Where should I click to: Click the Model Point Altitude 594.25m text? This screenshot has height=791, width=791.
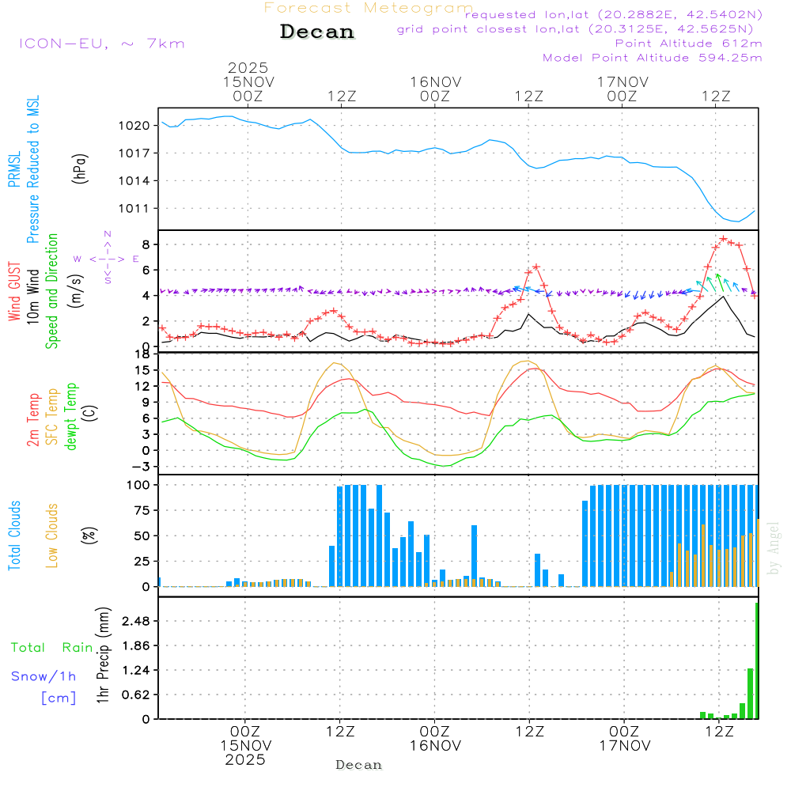click(653, 58)
